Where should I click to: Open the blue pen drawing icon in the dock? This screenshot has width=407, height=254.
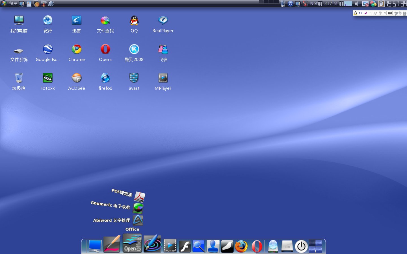pyautogui.click(x=152, y=244)
